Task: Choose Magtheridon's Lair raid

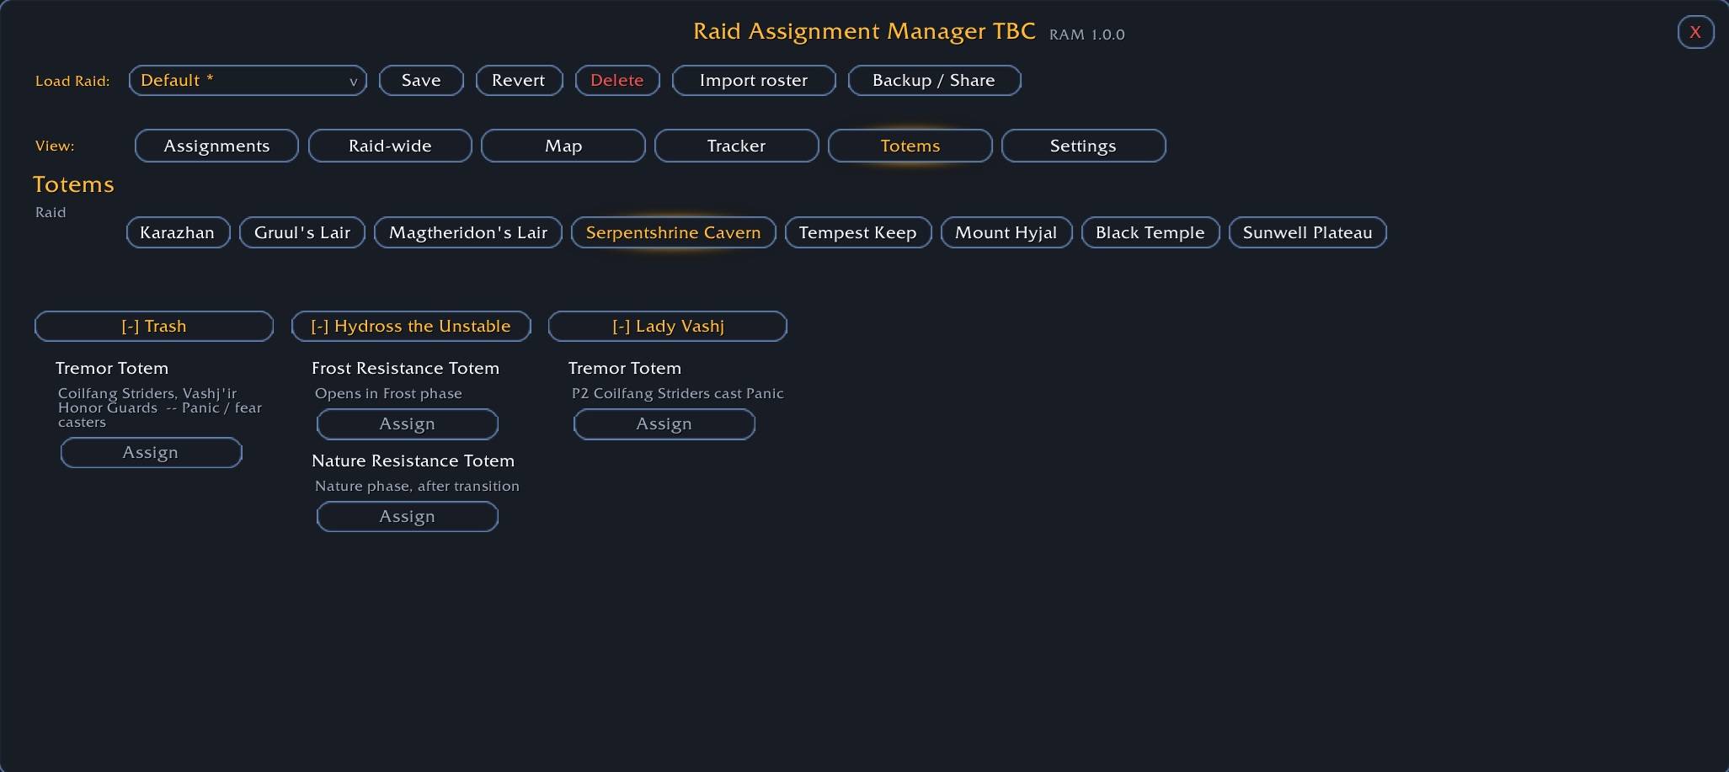Action: (x=468, y=232)
